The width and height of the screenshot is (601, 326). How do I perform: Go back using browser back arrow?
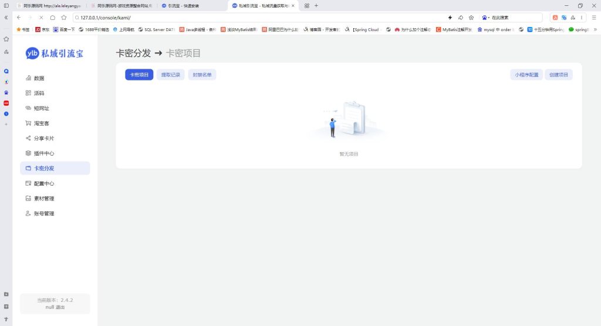click(x=19, y=18)
